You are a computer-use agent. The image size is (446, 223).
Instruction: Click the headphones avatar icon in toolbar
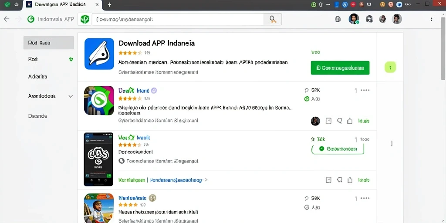point(369,19)
